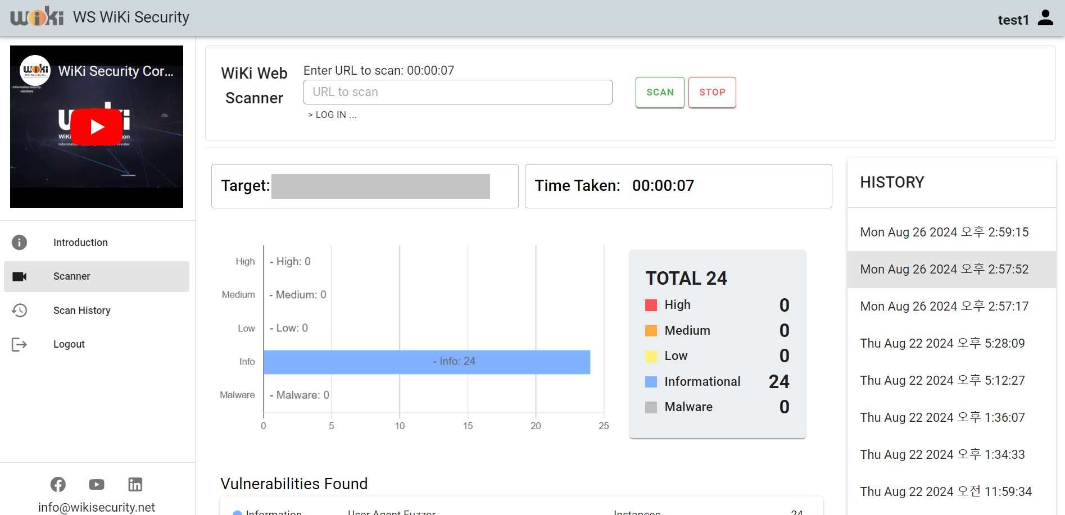Screen dimensions: 1065x515
Task: Click the Logout arrow icon
Action: click(x=19, y=344)
